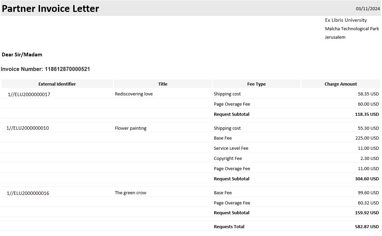
Task: Click the title The green crow
Action: (x=130, y=193)
